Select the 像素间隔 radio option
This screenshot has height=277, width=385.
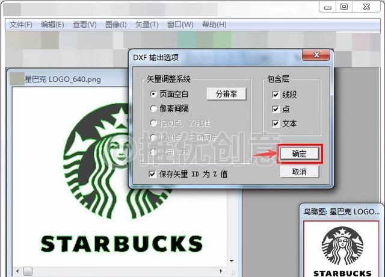[153, 108]
